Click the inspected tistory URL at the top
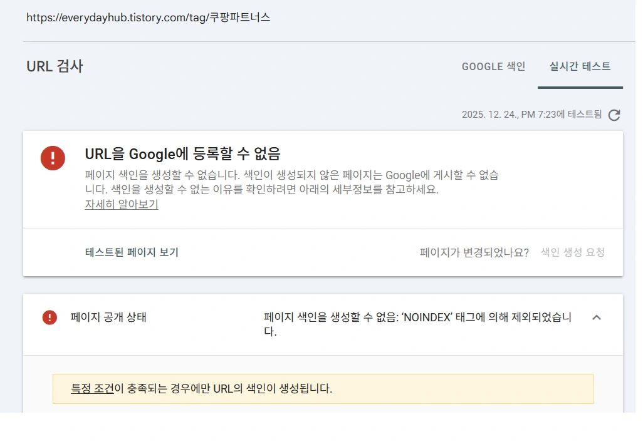 (148, 18)
